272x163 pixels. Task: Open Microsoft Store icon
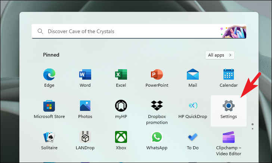[x=49, y=106]
